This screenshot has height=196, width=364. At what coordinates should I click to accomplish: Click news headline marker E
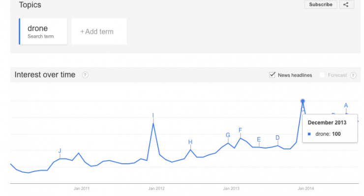[x=259, y=140]
